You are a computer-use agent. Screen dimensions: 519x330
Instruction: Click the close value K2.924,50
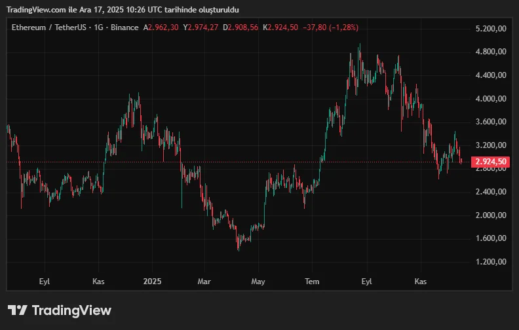[280, 27]
